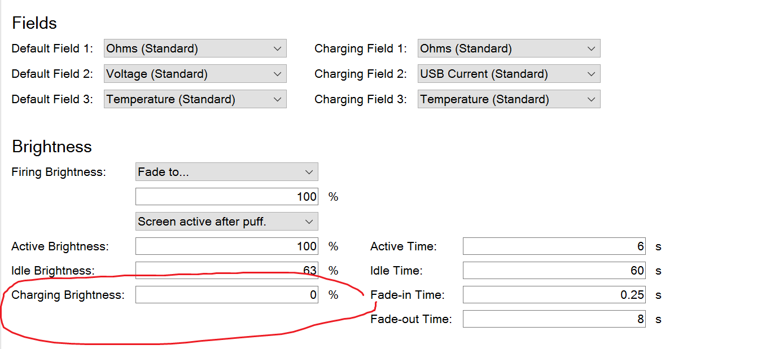This screenshot has height=349, width=757.
Task: Click the 'Screen active after puff.' dropdown arrow
Action: pyautogui.click(x=309, y=222)
